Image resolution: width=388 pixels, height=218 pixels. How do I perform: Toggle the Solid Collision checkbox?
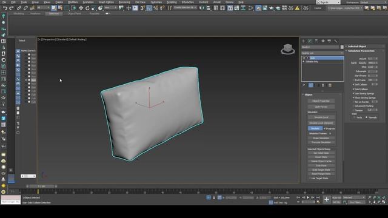(353, 89)
